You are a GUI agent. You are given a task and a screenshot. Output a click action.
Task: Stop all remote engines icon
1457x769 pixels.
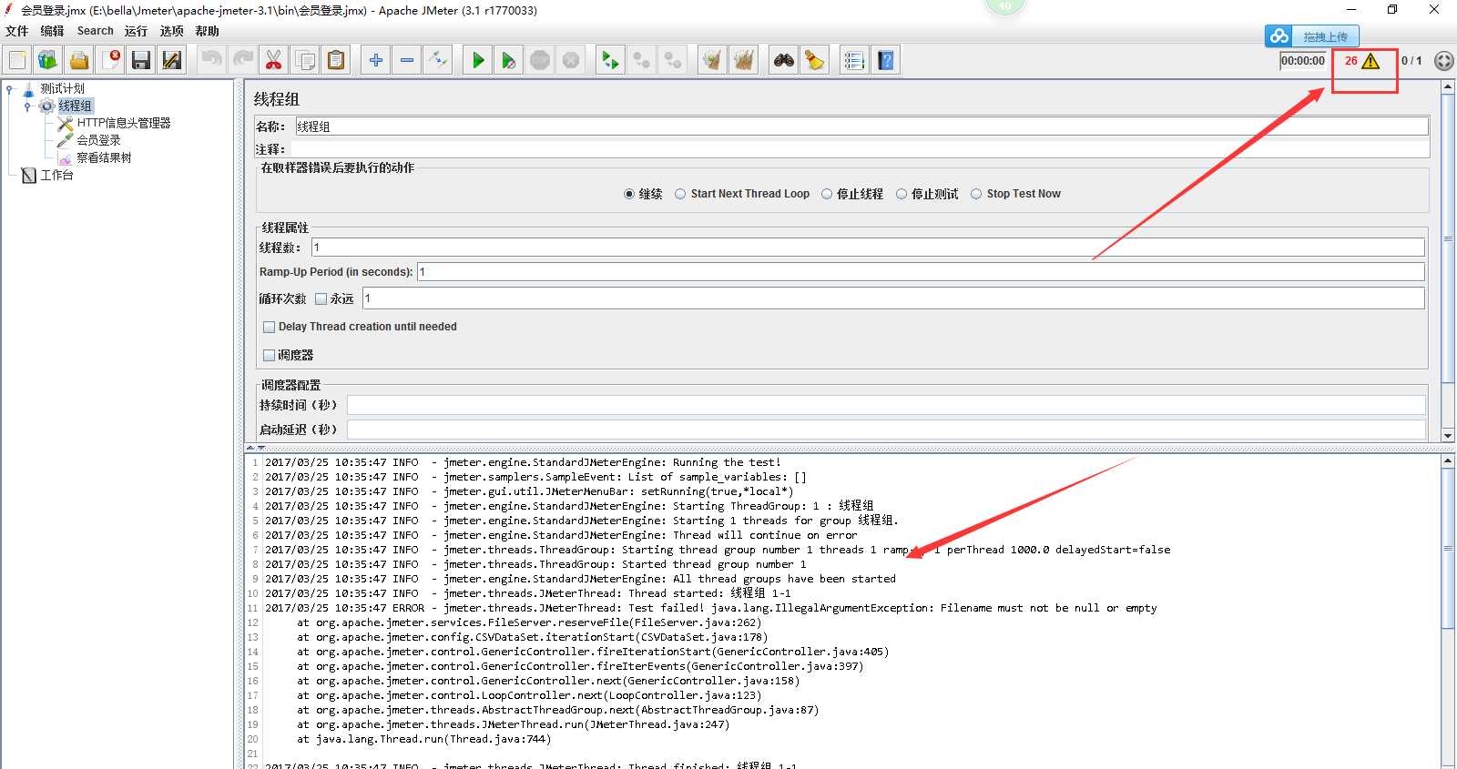642,60
